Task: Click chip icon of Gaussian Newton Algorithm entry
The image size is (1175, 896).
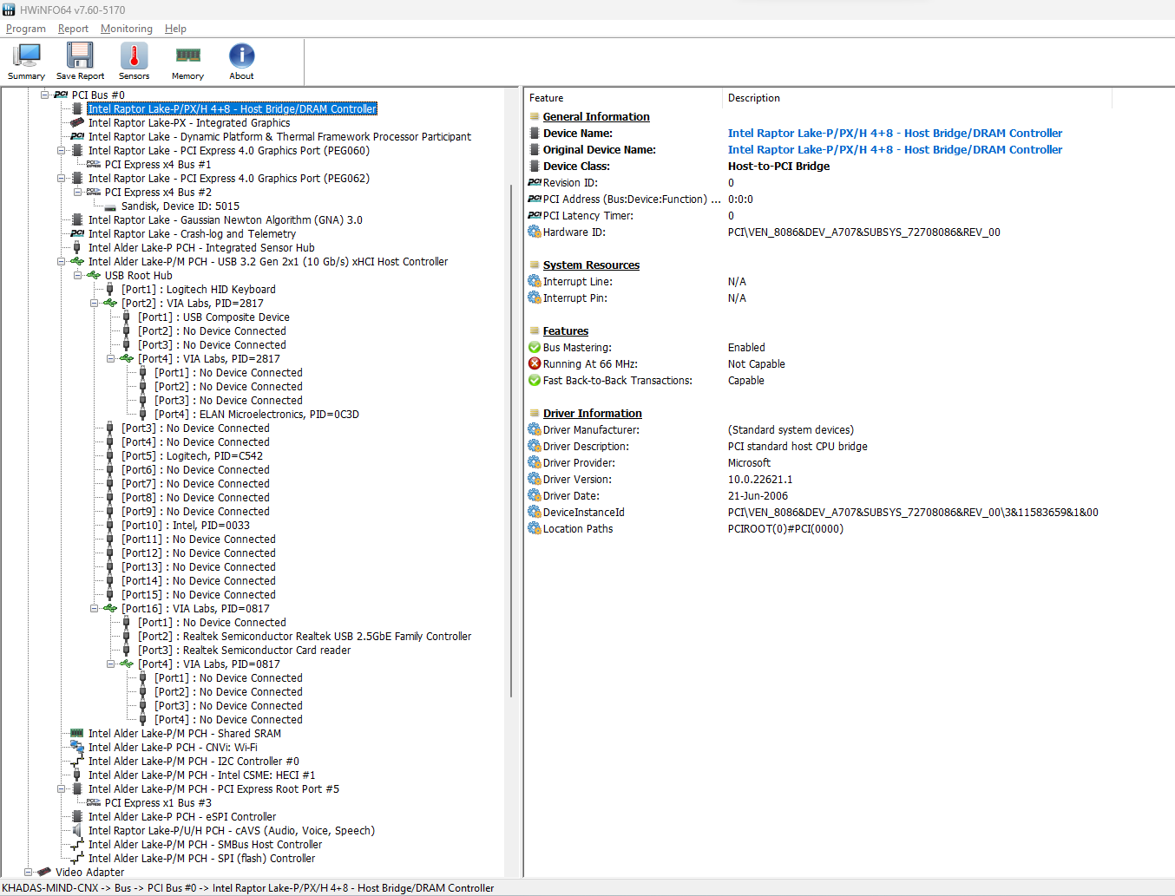Action: click(77, 220)
